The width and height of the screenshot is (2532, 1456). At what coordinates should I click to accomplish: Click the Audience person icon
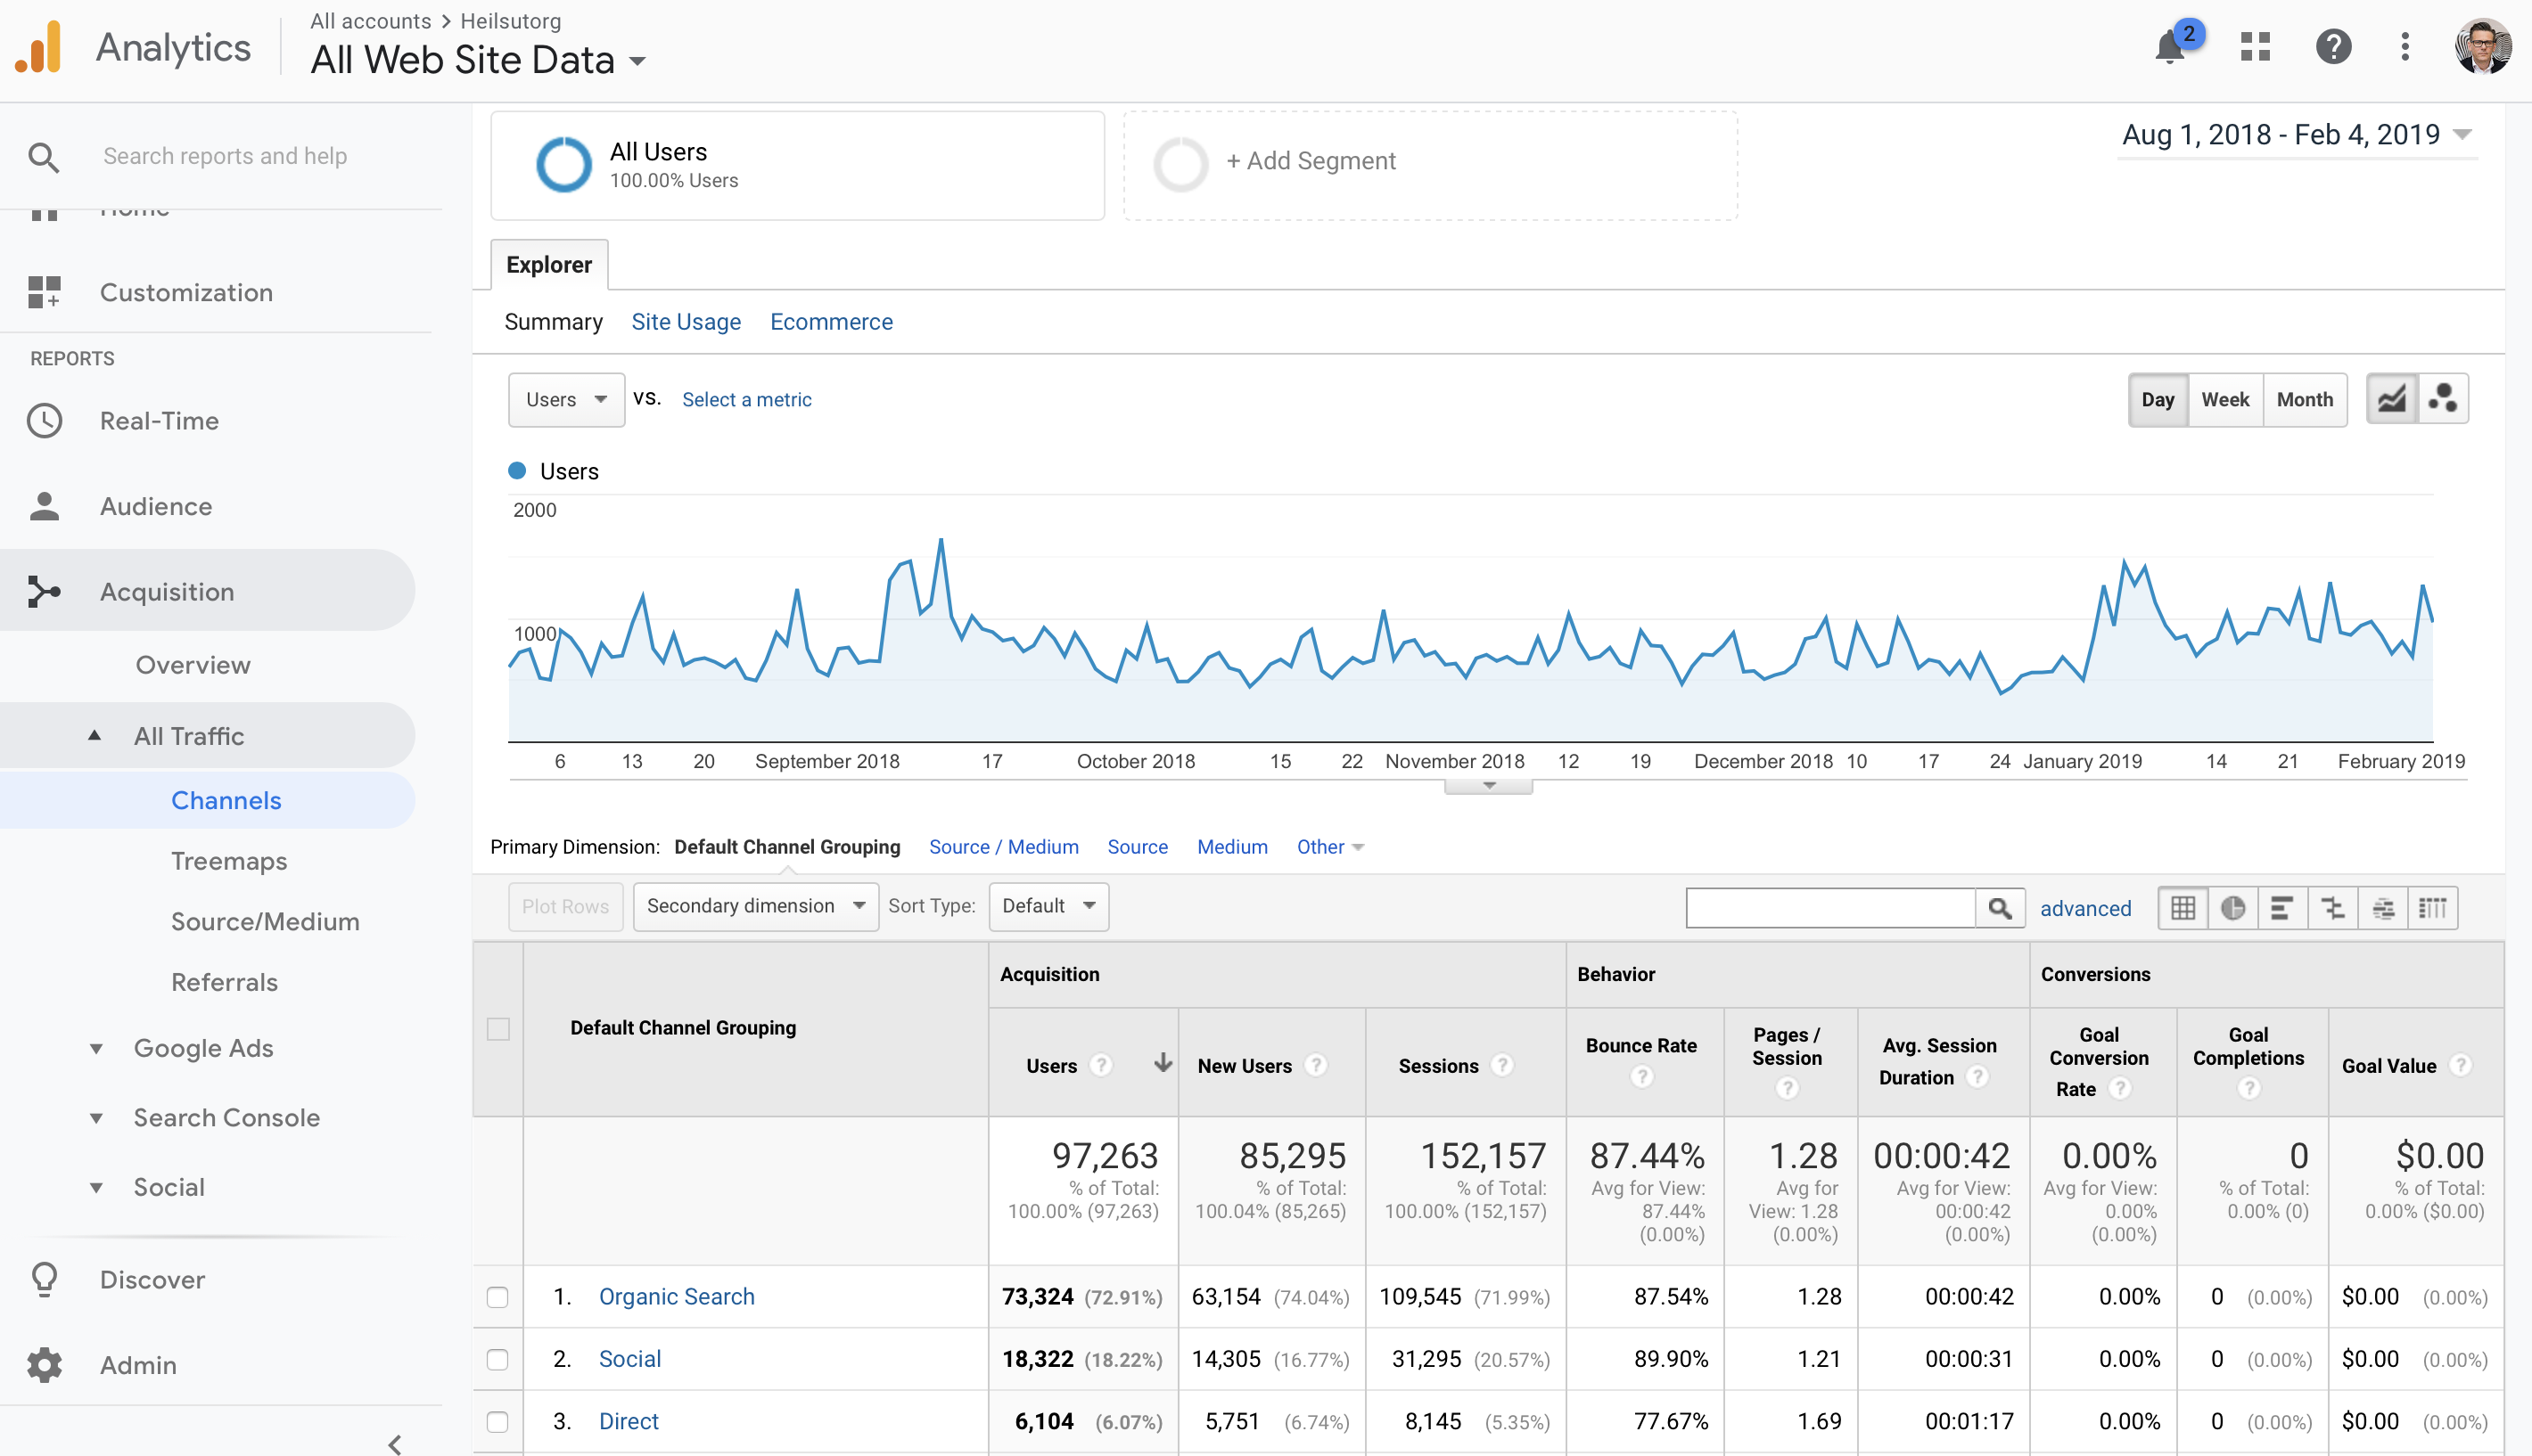coord(44,506)
